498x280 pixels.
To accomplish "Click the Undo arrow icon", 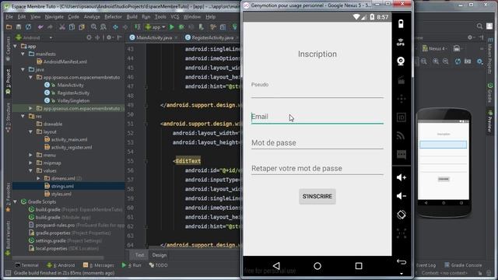I will [40, 27].
